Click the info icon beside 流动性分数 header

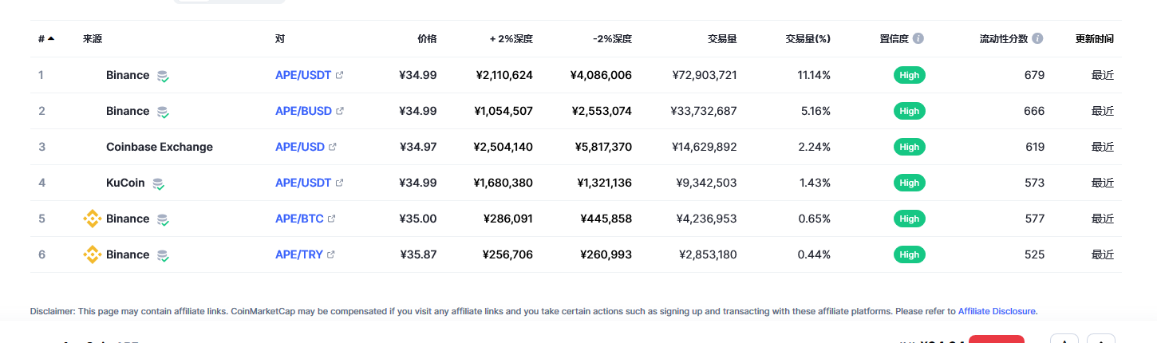click(1037, 38)
